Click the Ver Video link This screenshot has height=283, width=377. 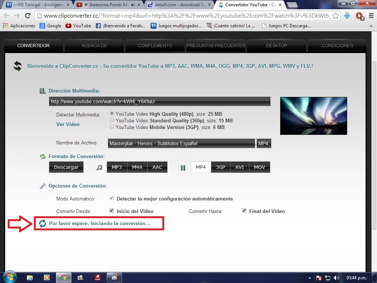tap(68, 125)
